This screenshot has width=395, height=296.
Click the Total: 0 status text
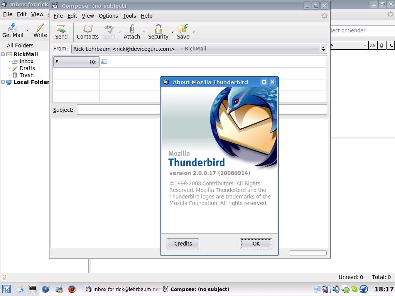pyautogui.click(x=381, y=277)
